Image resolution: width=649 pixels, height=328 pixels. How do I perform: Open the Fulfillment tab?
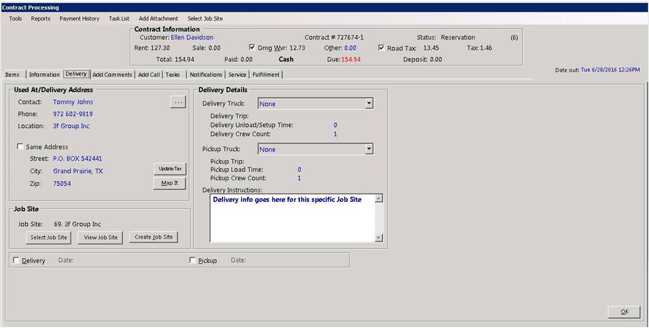pyautogui.click(x=266, y=74)
